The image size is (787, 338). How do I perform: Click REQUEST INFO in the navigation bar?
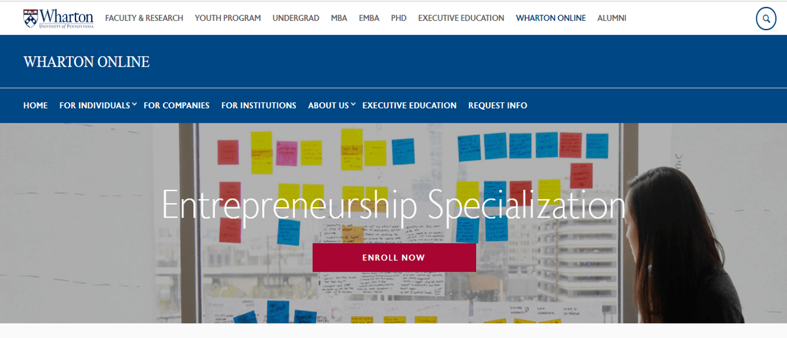(x=498, y=105)
